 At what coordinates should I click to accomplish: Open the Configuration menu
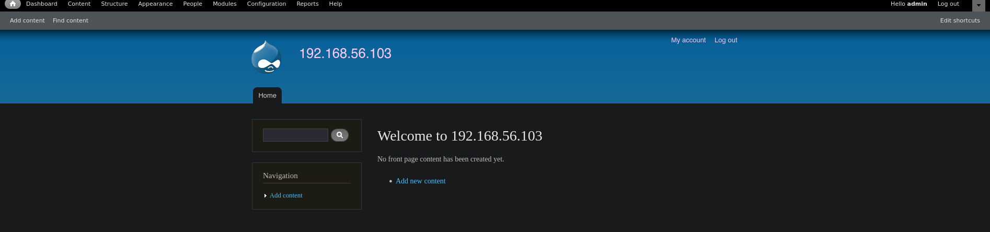coord(267,4)
